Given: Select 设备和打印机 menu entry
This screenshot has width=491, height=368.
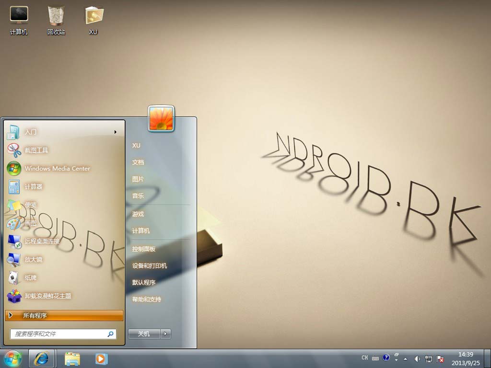Looking at the screenshot, I should pyautogui.click(x=150, y=266).
